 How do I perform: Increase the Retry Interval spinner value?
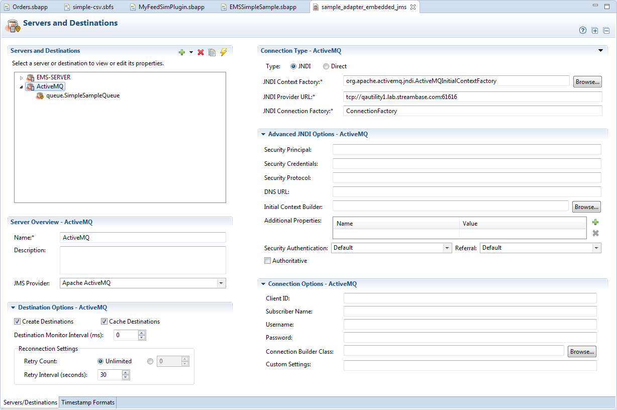pos(126,372)
